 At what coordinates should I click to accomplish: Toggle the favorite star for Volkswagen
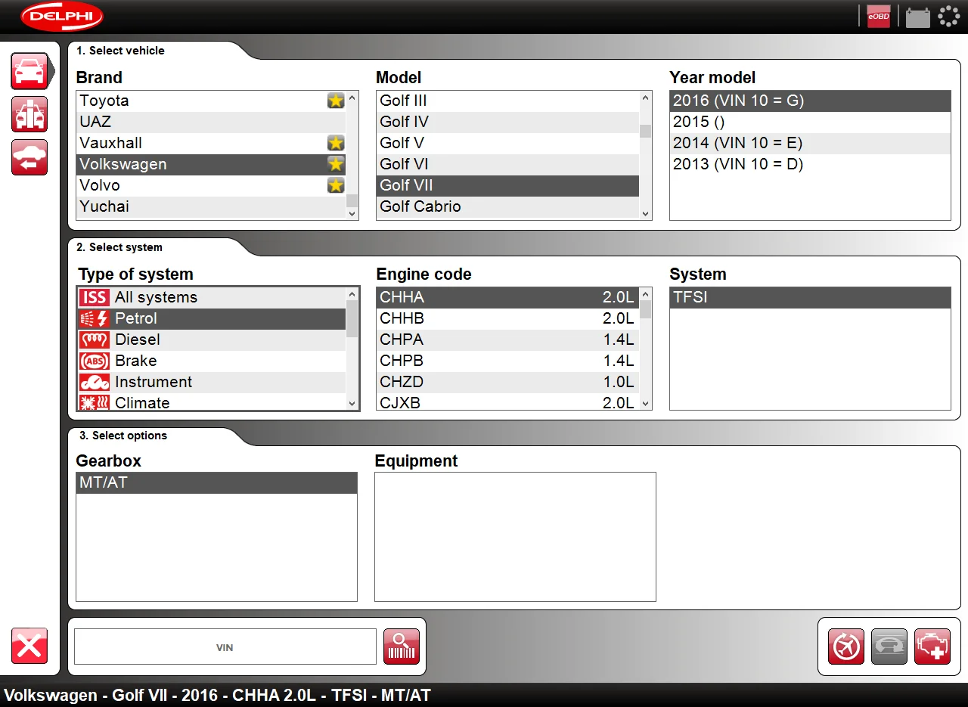tap(336, 164)
